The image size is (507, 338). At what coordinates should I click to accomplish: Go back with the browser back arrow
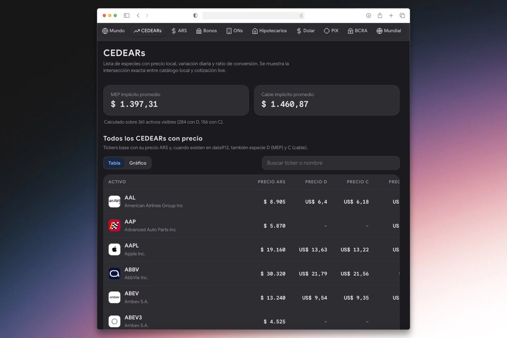(138, 16)
